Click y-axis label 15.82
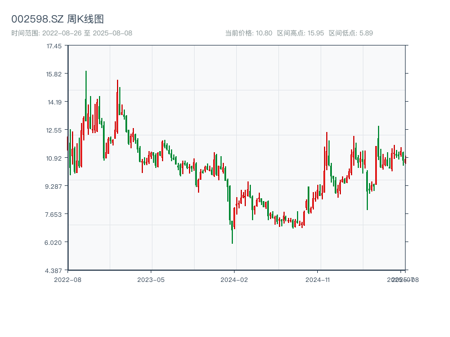Screen dimensions: 450x337 [54, 74]
